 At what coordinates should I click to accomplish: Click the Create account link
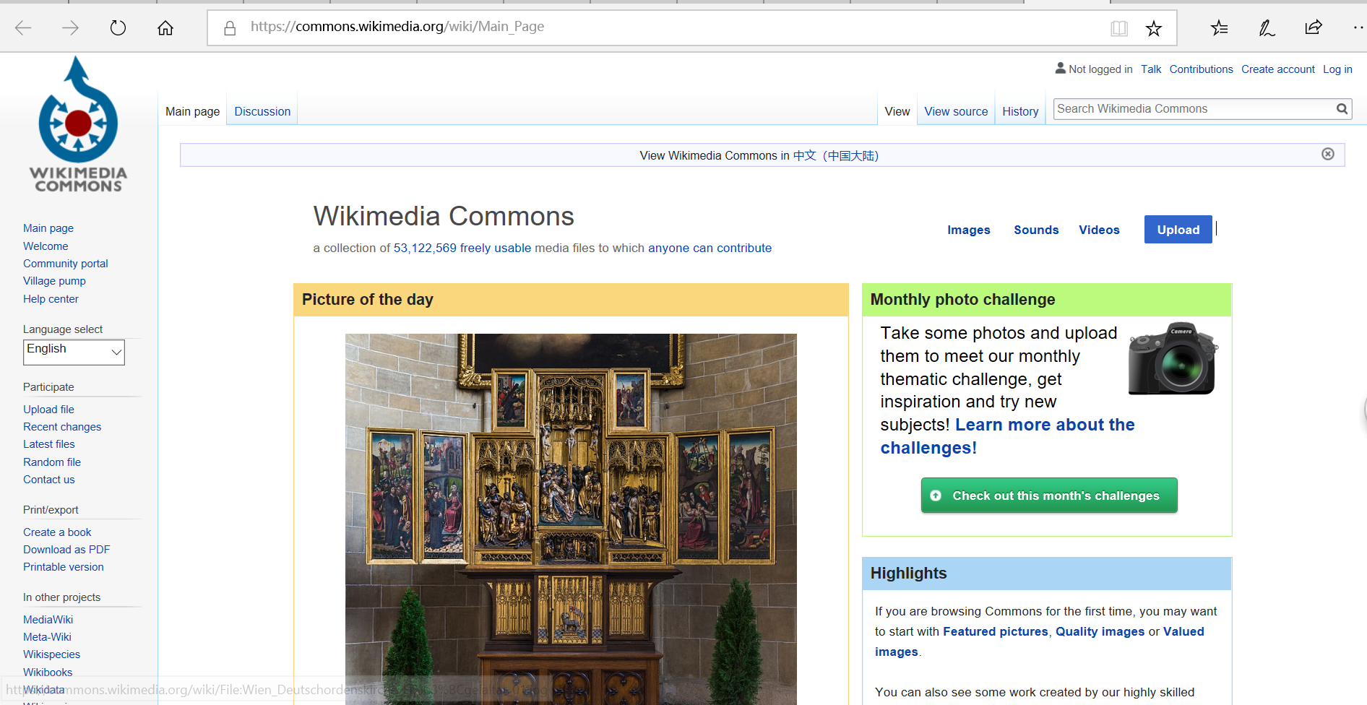pos(1278,69)
